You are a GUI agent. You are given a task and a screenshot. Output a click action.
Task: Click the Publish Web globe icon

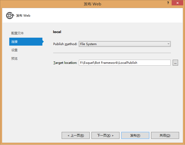tap(10, 16)
